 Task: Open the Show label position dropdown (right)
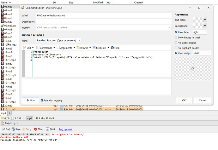pos(200,32)
